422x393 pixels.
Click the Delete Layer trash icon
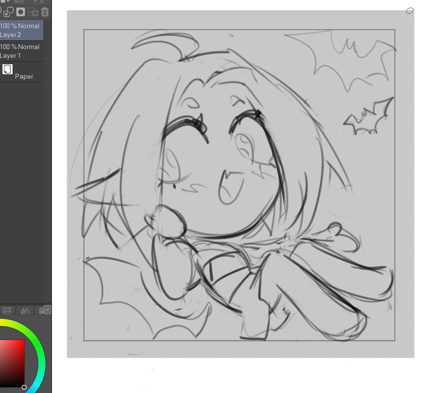pyautogui.click(x=45, y=12)
